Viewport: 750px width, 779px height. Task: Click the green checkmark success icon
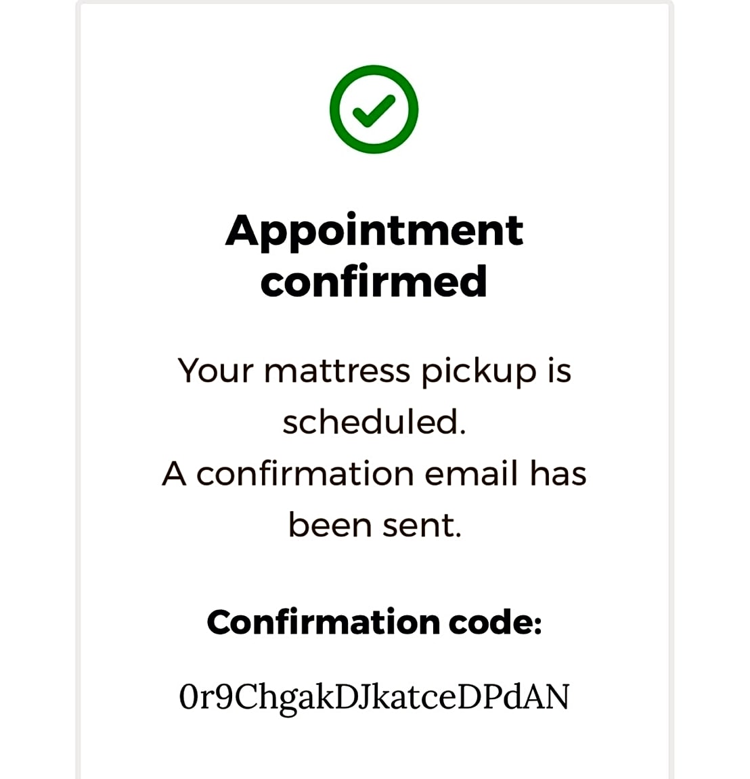(374, 110)
